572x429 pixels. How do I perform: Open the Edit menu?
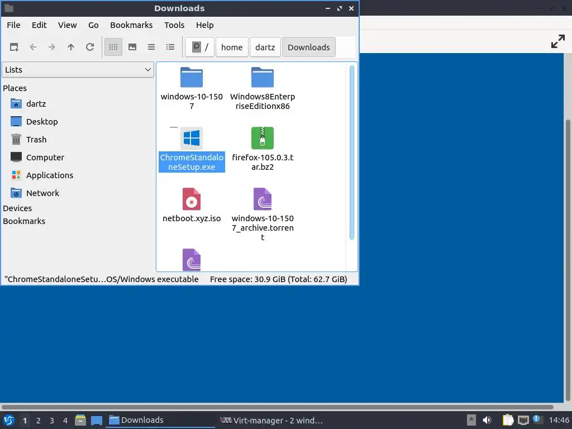[x=39, y=25]
